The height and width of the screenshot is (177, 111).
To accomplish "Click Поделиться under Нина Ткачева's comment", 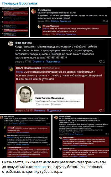I will tap(53, 62).
